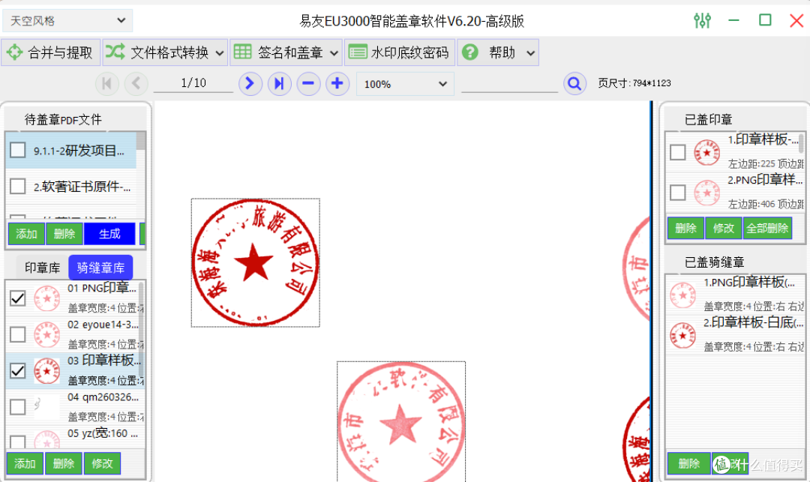Screen dimensions: 810x482
Task: Click the page number field 1/10
Action: (x=193, y=83)
